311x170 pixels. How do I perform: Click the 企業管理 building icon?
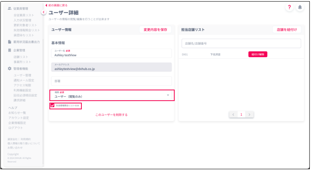(9, 50)
